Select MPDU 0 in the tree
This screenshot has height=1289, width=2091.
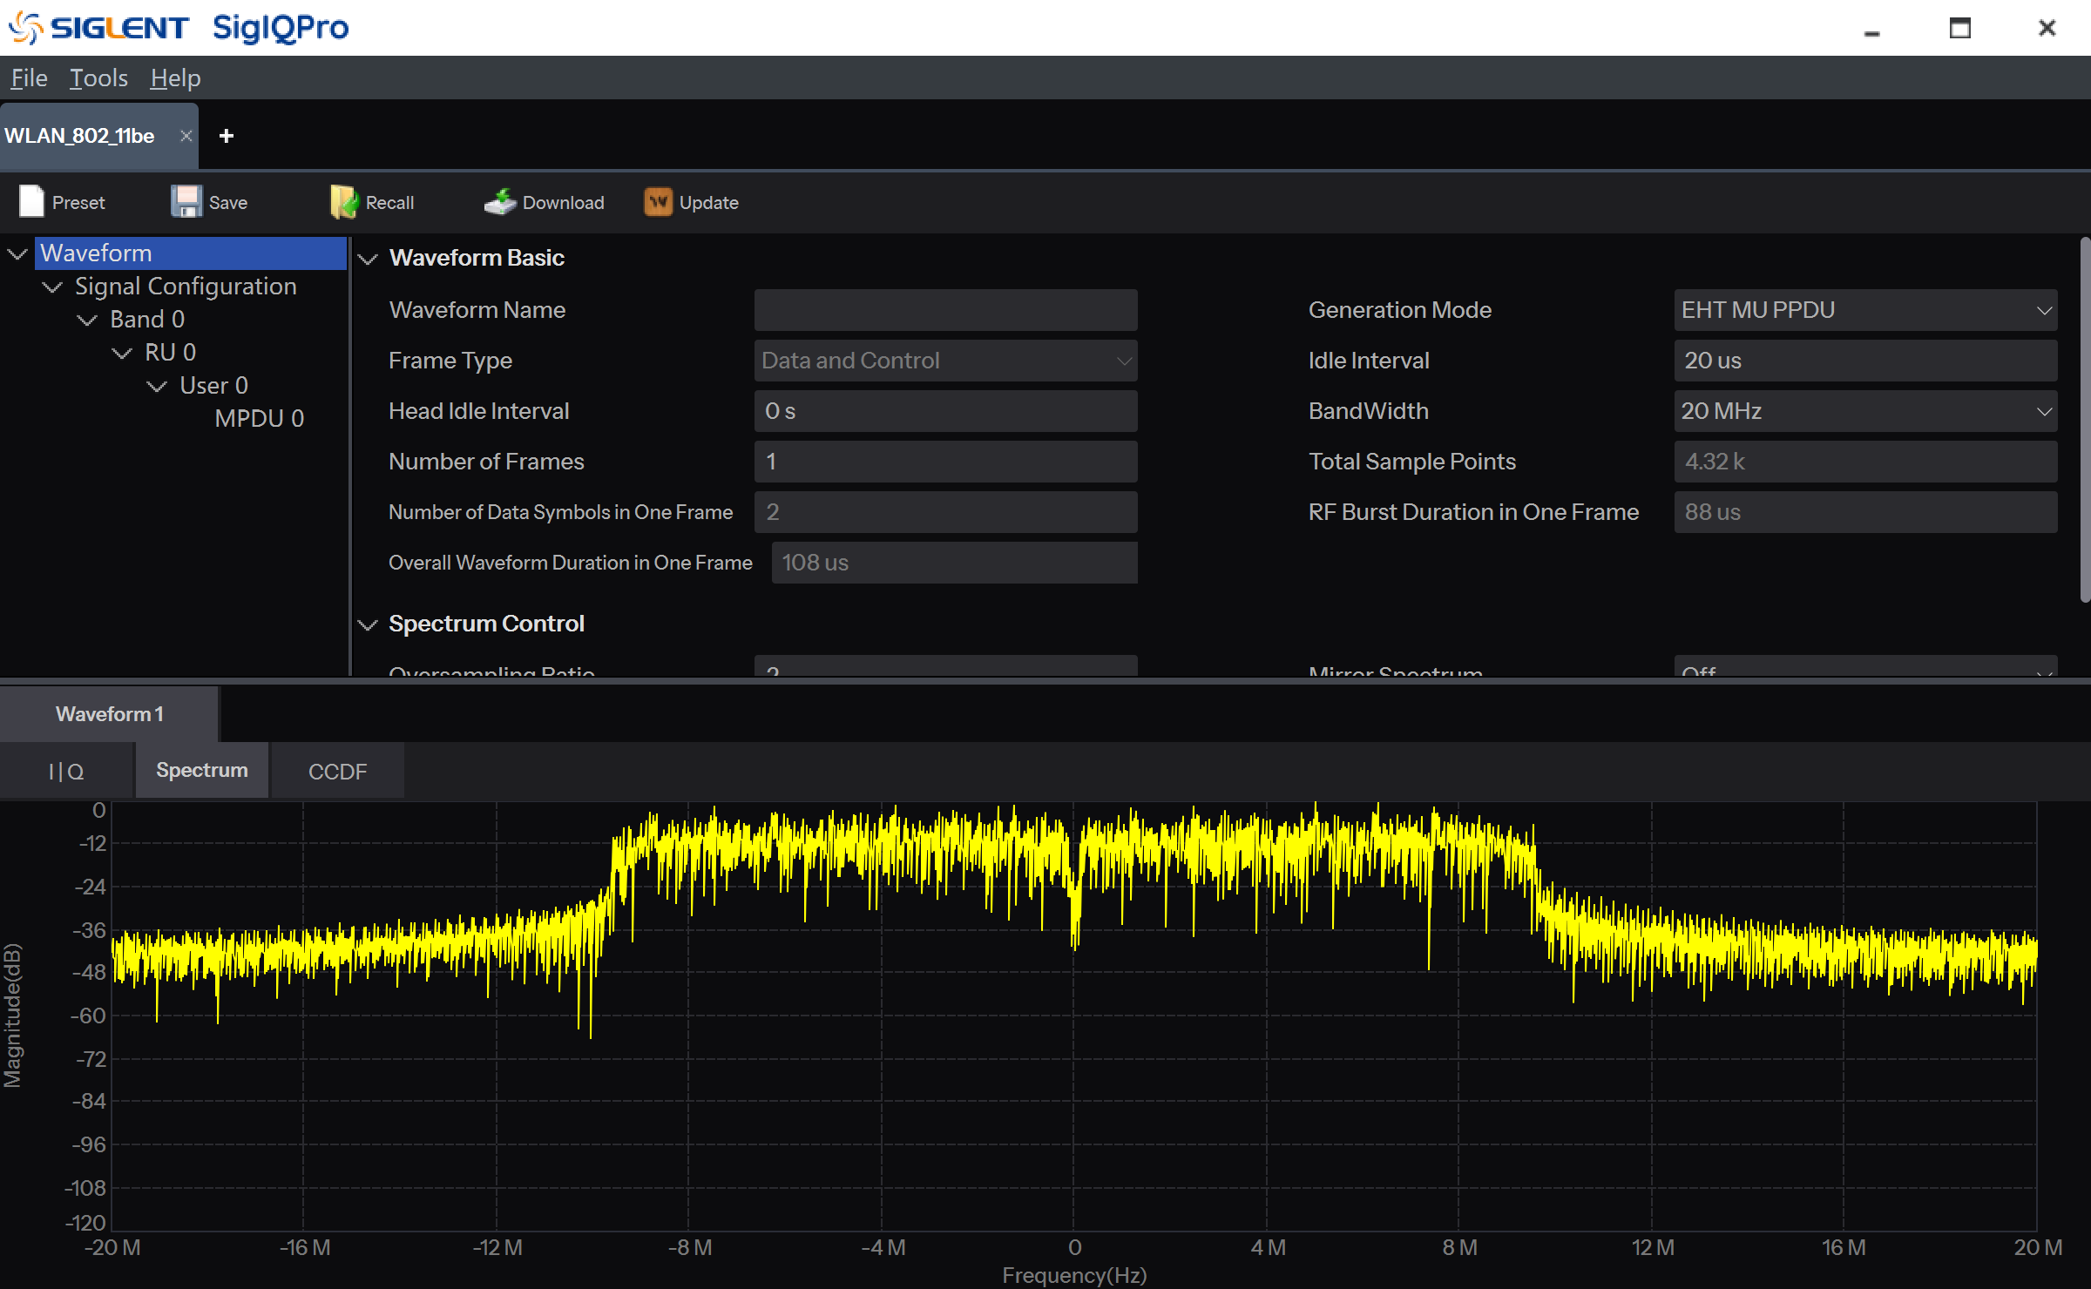point(259,419)
